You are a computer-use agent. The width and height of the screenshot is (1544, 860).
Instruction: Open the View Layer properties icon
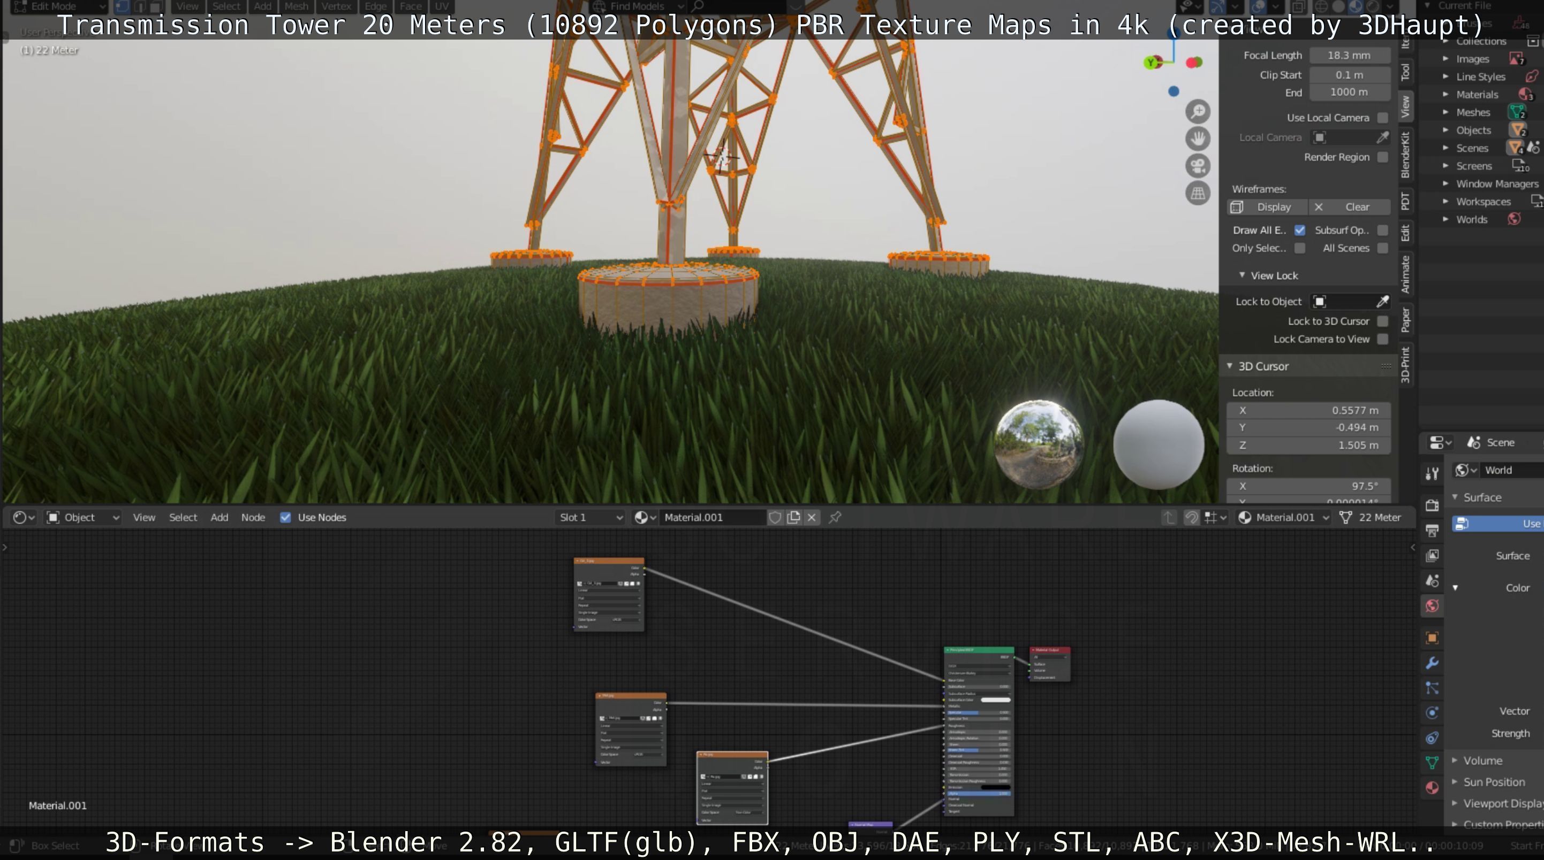[x=1432, y=555]
